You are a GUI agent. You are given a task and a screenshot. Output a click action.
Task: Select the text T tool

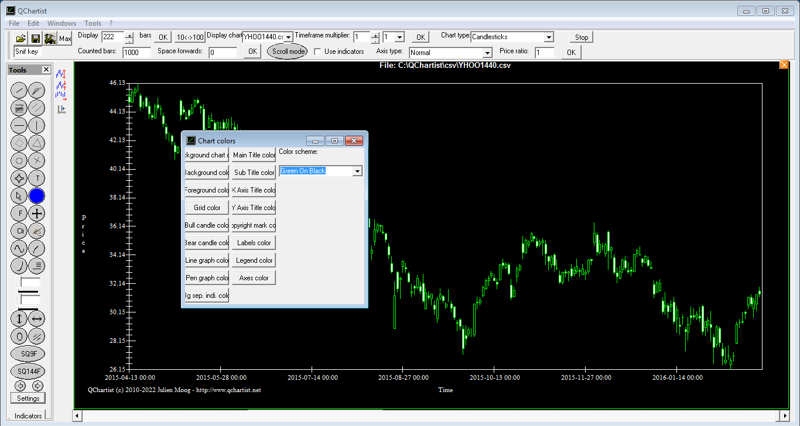coord(37,178)
